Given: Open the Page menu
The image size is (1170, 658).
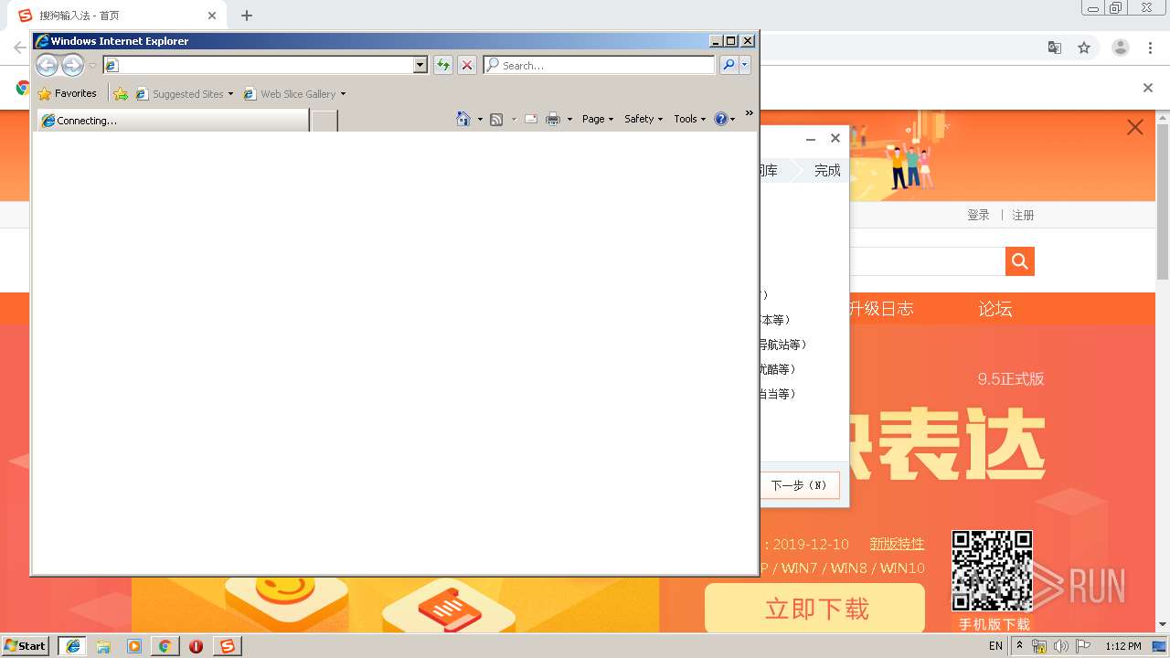Looking at the screenshot, I should tap(598, 119).
